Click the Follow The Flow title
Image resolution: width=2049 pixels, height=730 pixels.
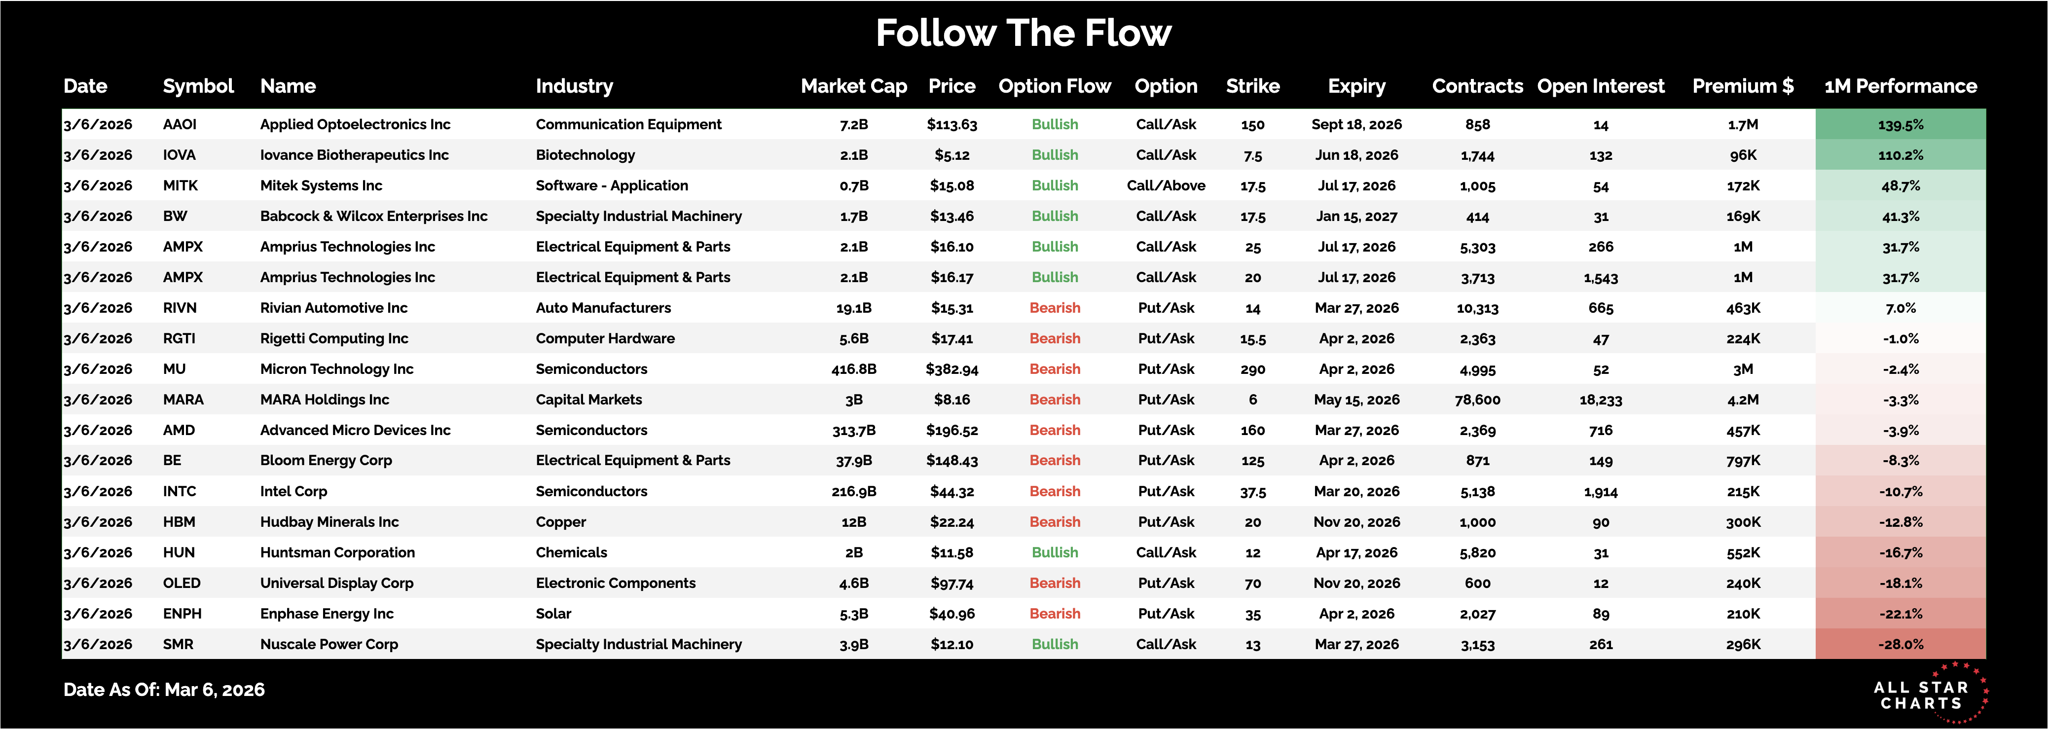point(1024,34)
